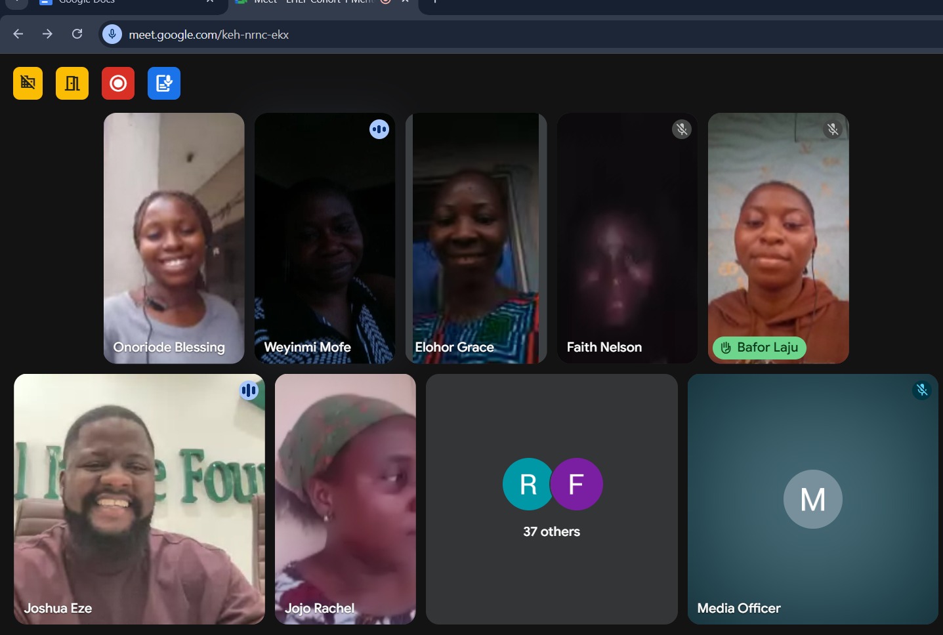Reload the Google Meet page

tap(77, 34)
